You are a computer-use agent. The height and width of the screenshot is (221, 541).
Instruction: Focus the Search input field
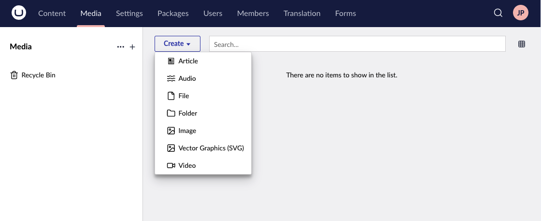[357, 44]
